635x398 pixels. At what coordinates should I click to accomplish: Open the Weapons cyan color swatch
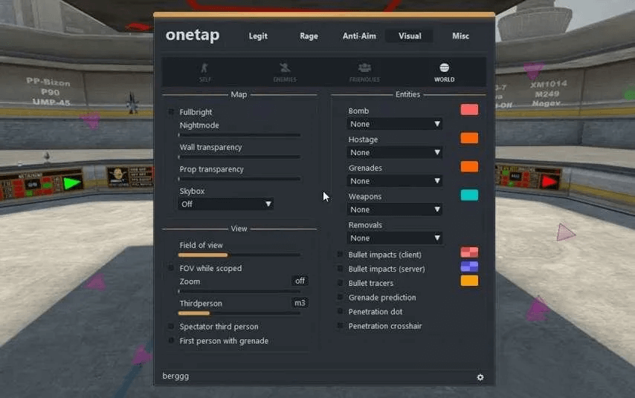469,195
